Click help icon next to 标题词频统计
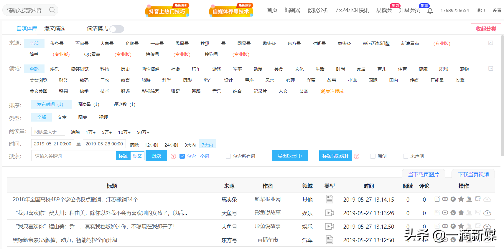The width and height of the screenshot is (504, 249). click(x=357, y=156)
